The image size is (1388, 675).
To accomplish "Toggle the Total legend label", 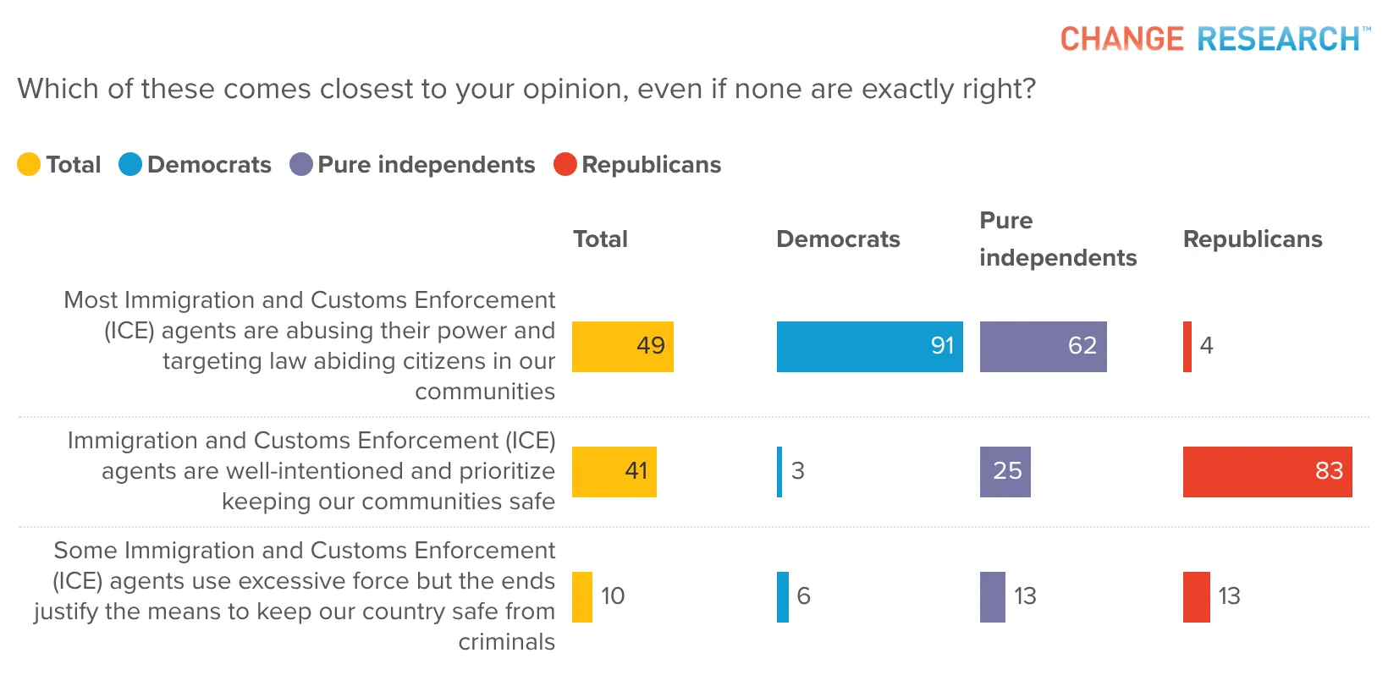I will [x=74, y=164].
